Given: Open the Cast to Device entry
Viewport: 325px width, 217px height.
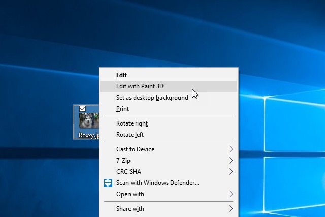Looking at the screenshot, I should [x=169, y=149].
